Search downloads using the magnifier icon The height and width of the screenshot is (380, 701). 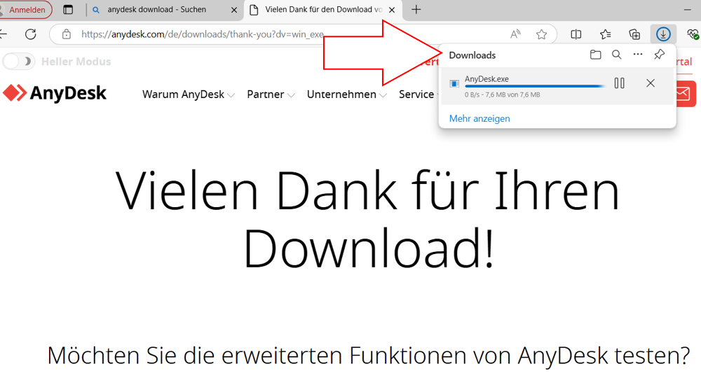click(616, 55)
